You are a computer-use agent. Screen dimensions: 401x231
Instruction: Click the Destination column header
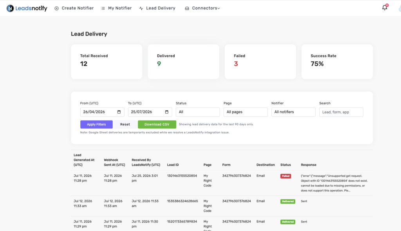266,165
